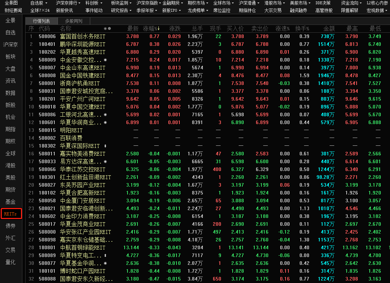Sort by the 换手% column header
The width and height of the screenshot is (390, 283).
(302, 29)
